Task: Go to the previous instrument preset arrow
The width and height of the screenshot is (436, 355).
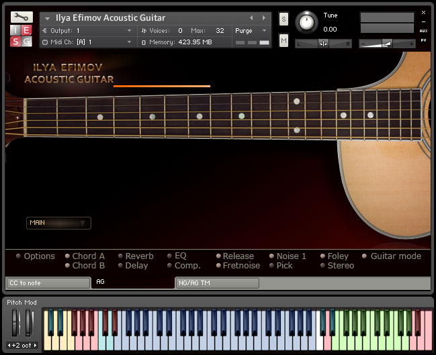Action: (x=251, y=18)
